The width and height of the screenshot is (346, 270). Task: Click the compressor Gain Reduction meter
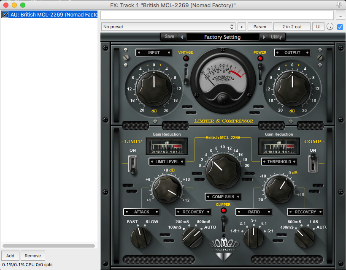tap(279, 146)
